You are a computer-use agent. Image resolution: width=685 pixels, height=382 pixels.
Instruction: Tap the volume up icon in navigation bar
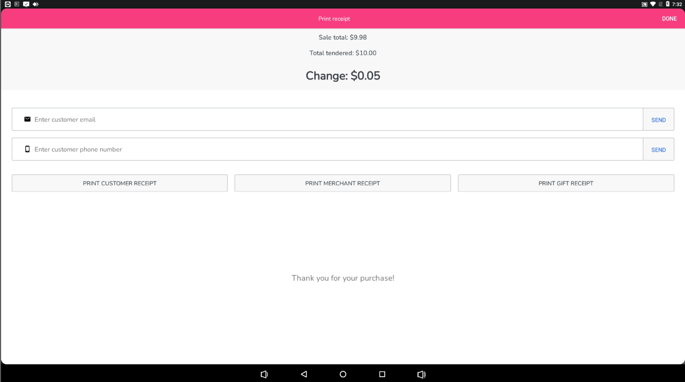421,375
